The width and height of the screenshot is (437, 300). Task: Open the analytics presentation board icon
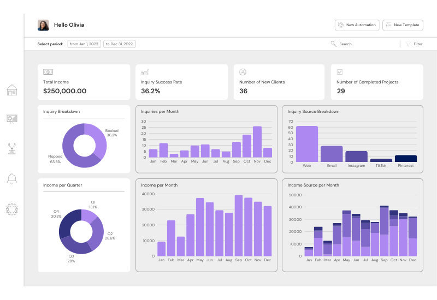tap(12, 119)
